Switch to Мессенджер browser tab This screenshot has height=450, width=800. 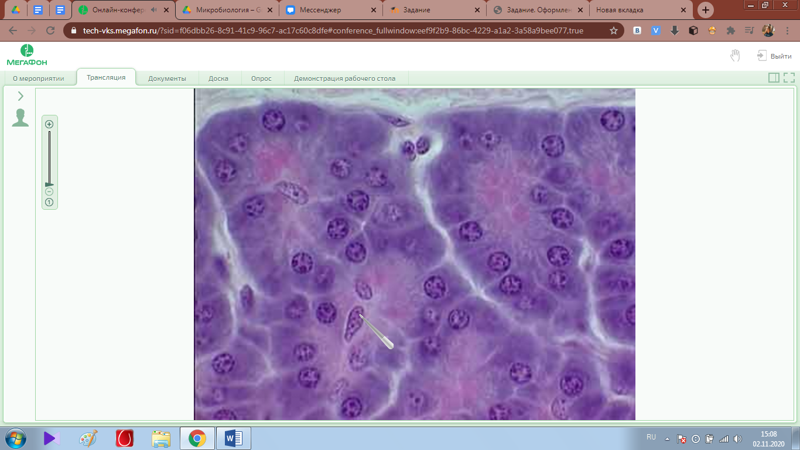[x=331, y=10]
